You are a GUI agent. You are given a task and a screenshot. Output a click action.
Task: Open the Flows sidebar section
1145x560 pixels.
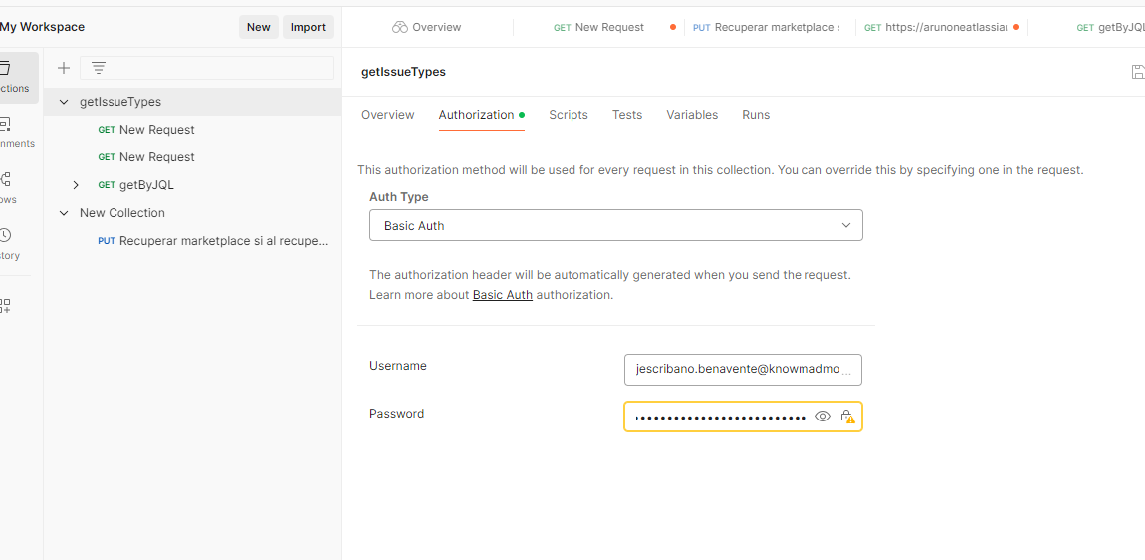[x=9, y=188]
